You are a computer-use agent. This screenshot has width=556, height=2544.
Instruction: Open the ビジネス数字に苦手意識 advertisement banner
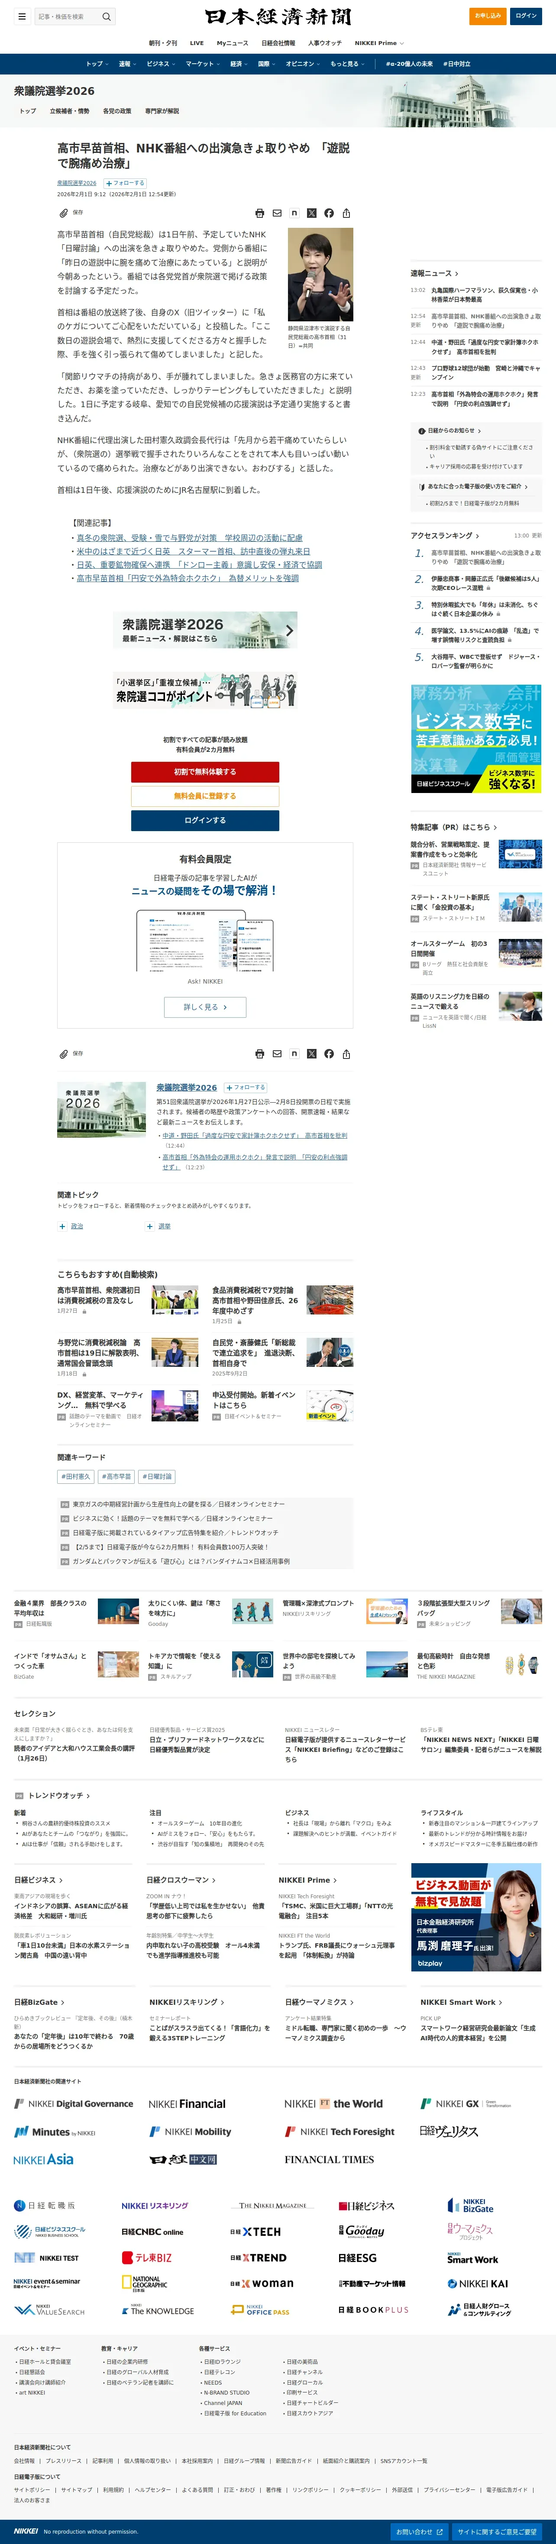coord(476,739)
